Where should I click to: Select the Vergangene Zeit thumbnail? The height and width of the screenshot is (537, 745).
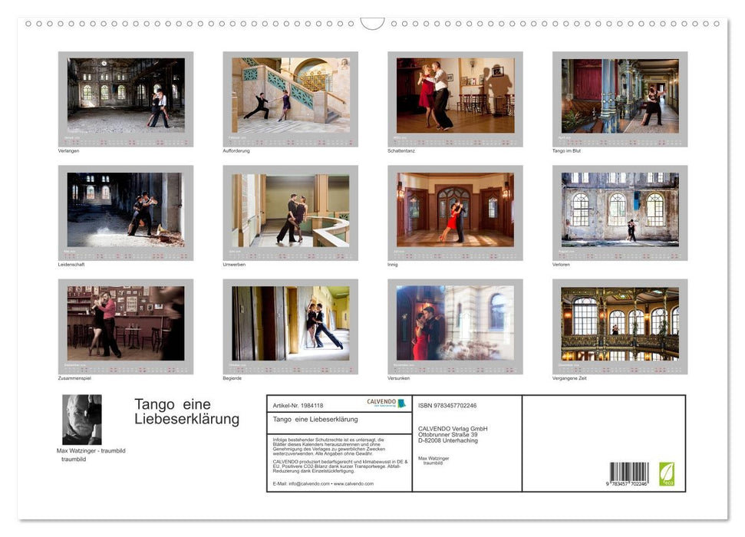(620, 328)
